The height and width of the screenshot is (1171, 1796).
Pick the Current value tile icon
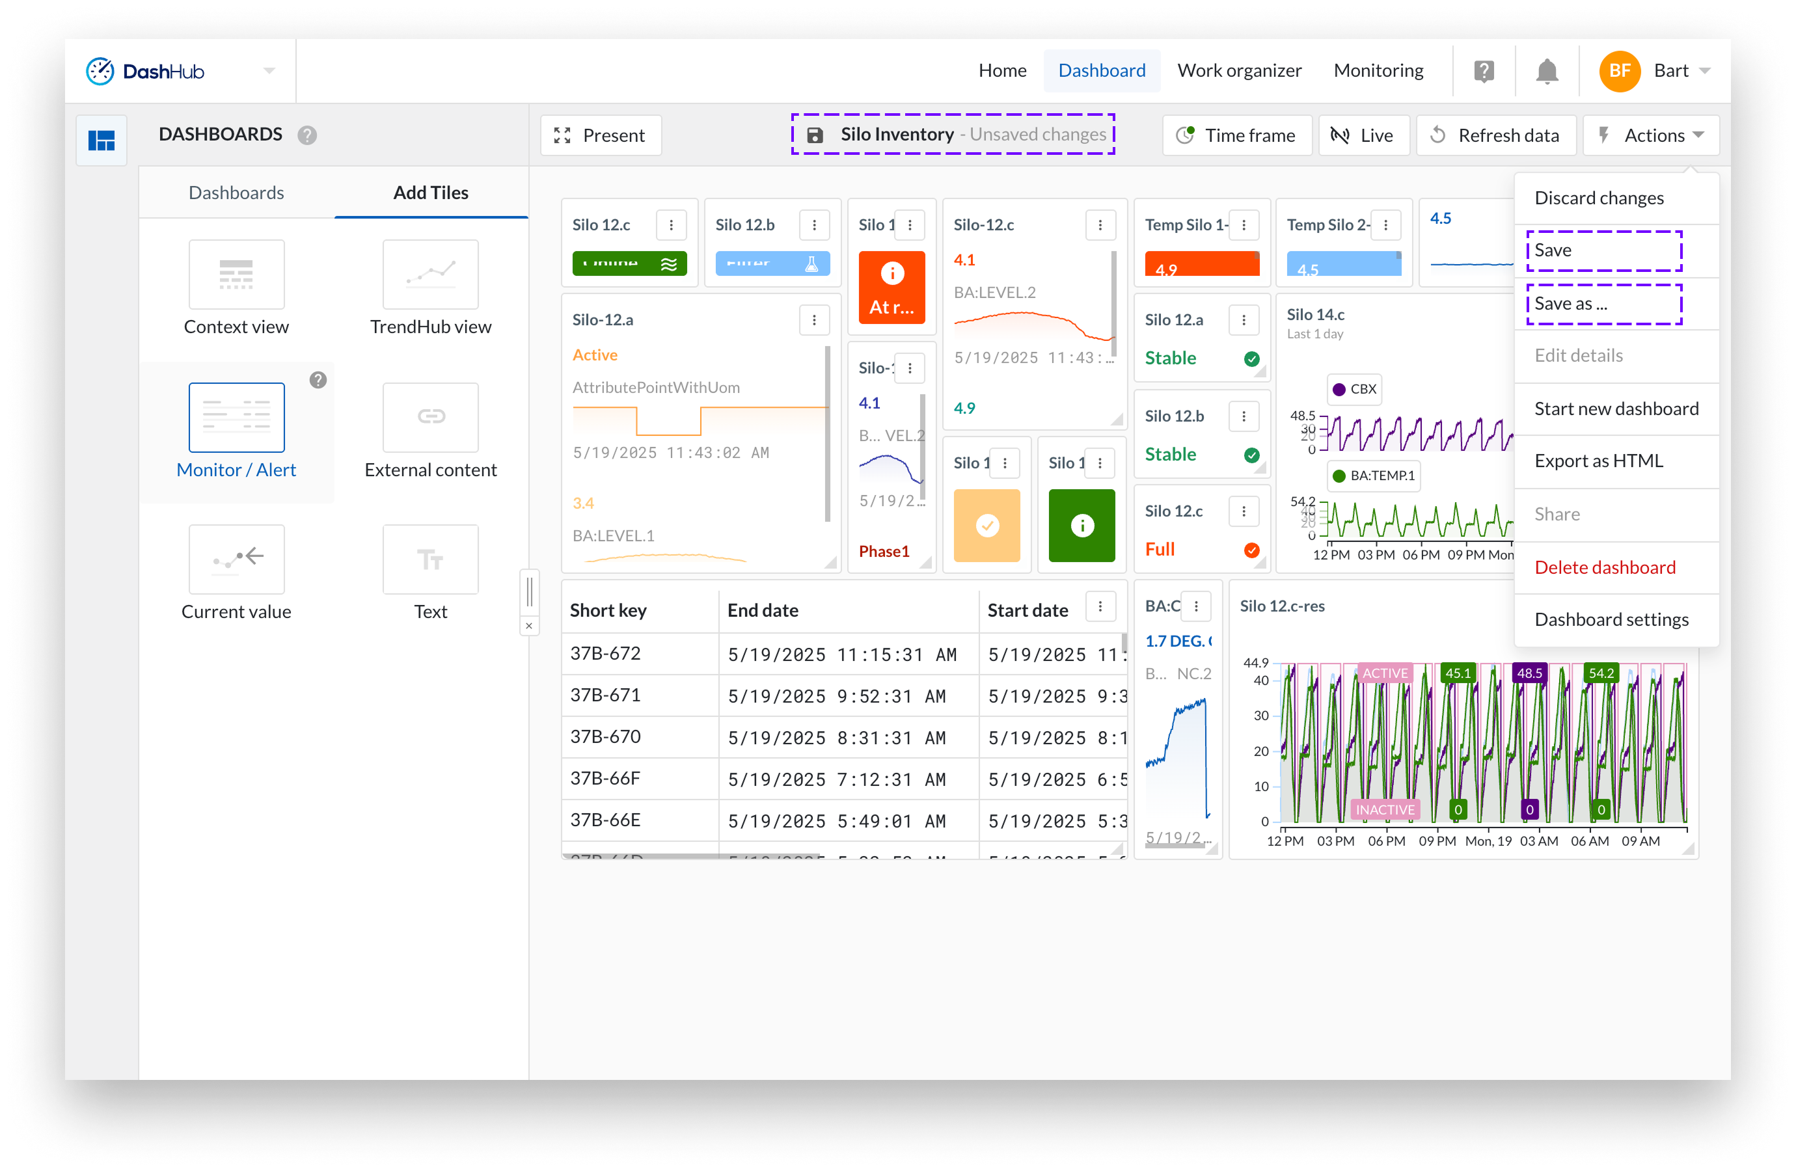(236, 559)
